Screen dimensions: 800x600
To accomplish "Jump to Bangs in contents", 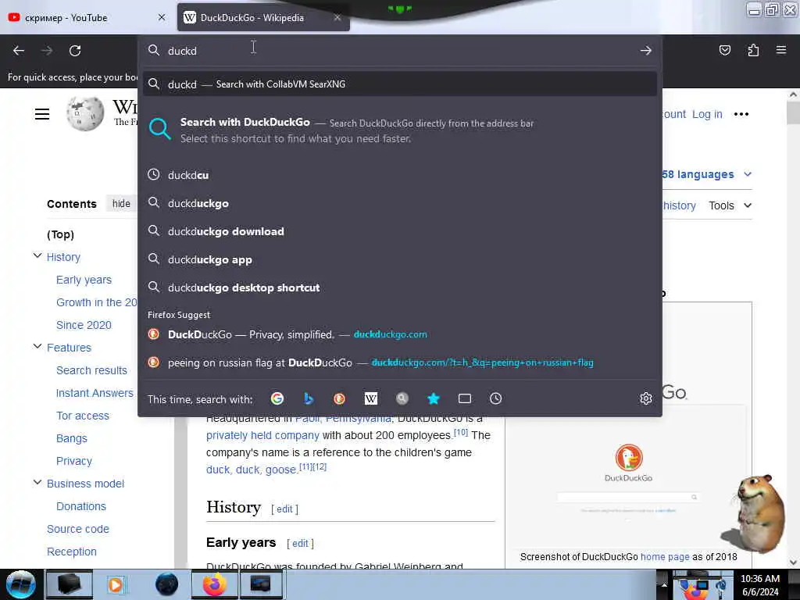I will coord(71,438).
